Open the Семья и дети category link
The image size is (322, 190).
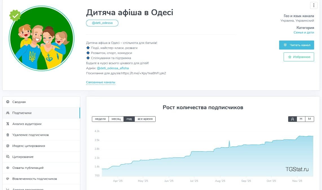pos(304,32)
